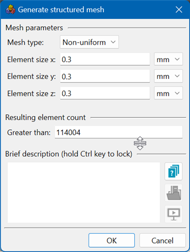Viewport: 190px width, 252px height.
Task: Expand the mm unit dropdown for size z
Action: click(x=168, y=93)
